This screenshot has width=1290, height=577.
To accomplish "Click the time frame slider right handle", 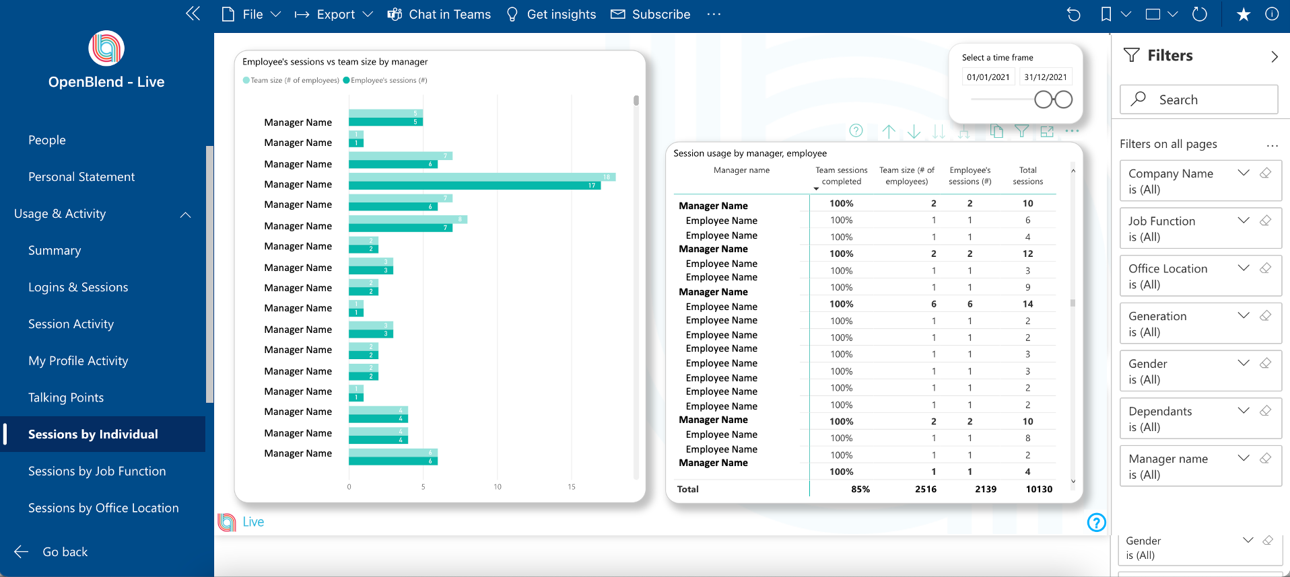I will point(1063,100).
